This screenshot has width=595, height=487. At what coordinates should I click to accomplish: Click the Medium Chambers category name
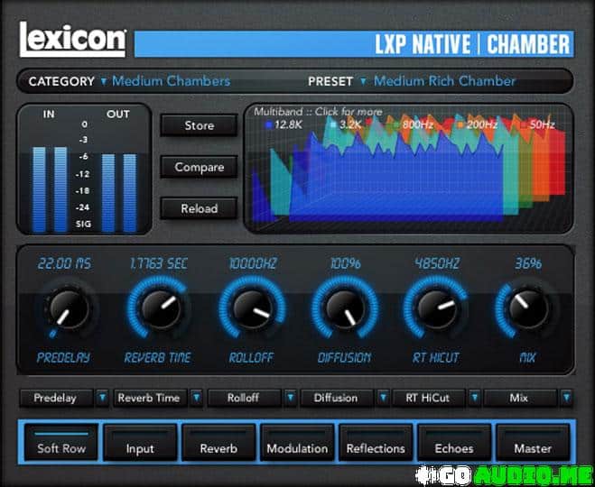click(172, 81)
